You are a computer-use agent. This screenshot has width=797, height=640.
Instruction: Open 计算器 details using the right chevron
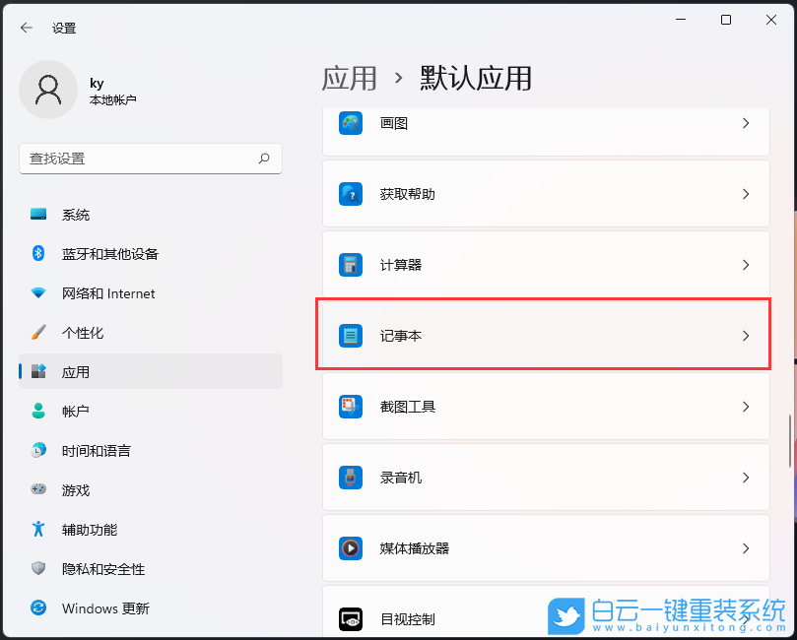tap(746, 264)
